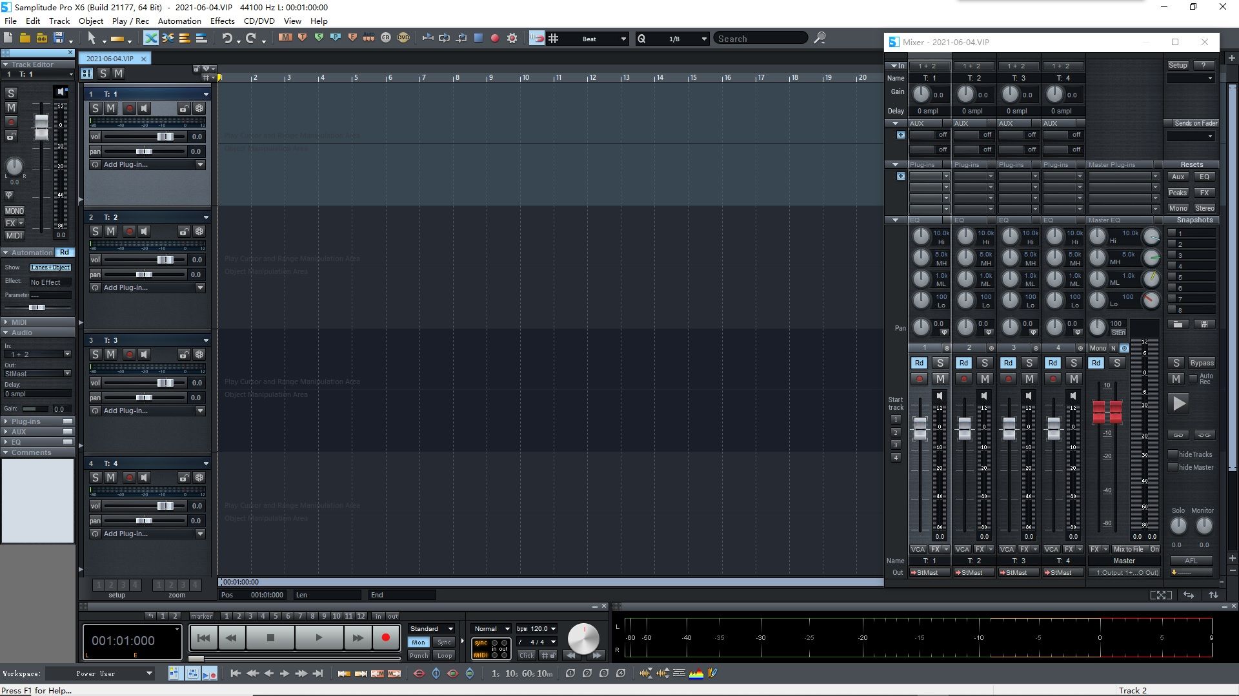This screenshot has height=696, width=1239.
Task: Click bar 9 on the timeline ruler
Action: pos(490,77)
